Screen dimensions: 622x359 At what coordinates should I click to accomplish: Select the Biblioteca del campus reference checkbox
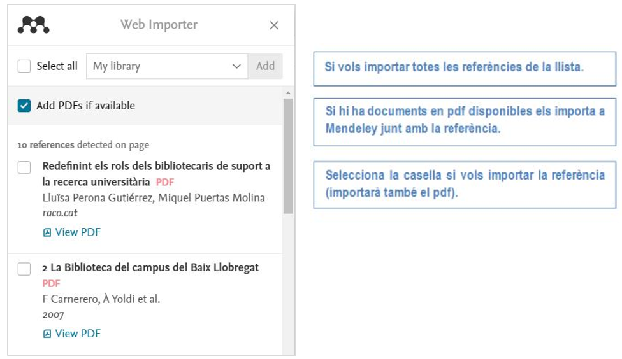point(24,269)
